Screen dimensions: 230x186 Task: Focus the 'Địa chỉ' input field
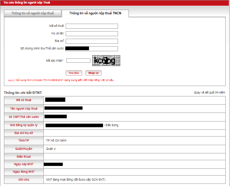pyautogui.click(x=92, y=41)
